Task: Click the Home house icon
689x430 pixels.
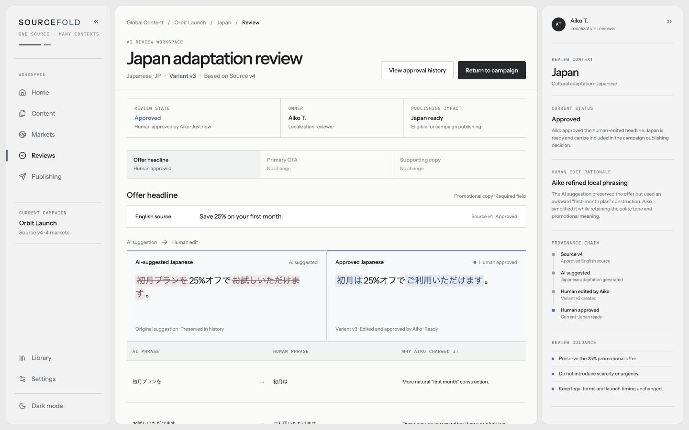Action: point(22,92)
